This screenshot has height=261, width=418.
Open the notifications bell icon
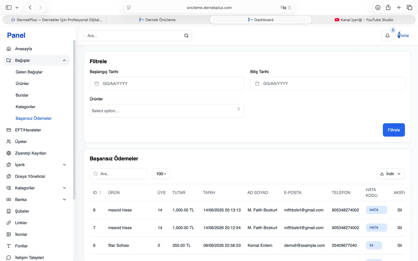[387, 36]
